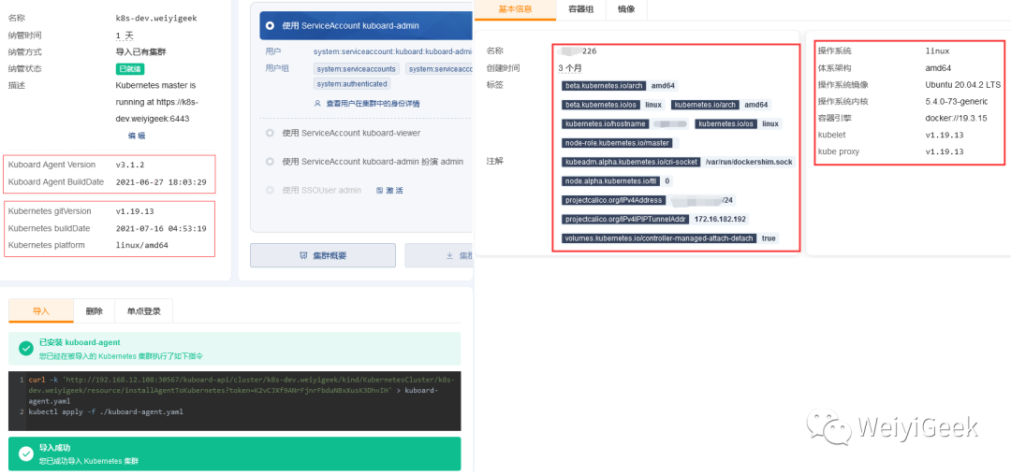1011x475 pixels.
Task: Click the kube proxy version v1.19.13
Action: tap(945, 151)
